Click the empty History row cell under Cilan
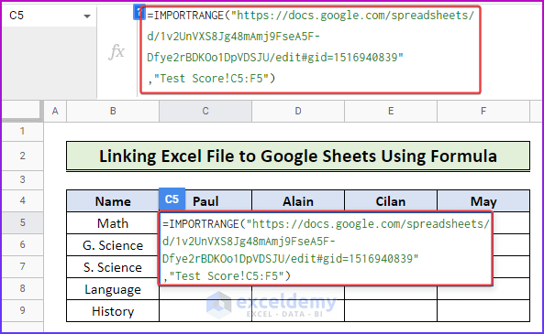This screenshot has width=544, height=334. pos(391,311)
